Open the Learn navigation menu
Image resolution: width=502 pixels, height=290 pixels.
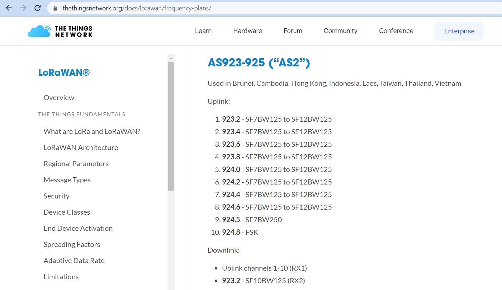click(x=203, y=31)
